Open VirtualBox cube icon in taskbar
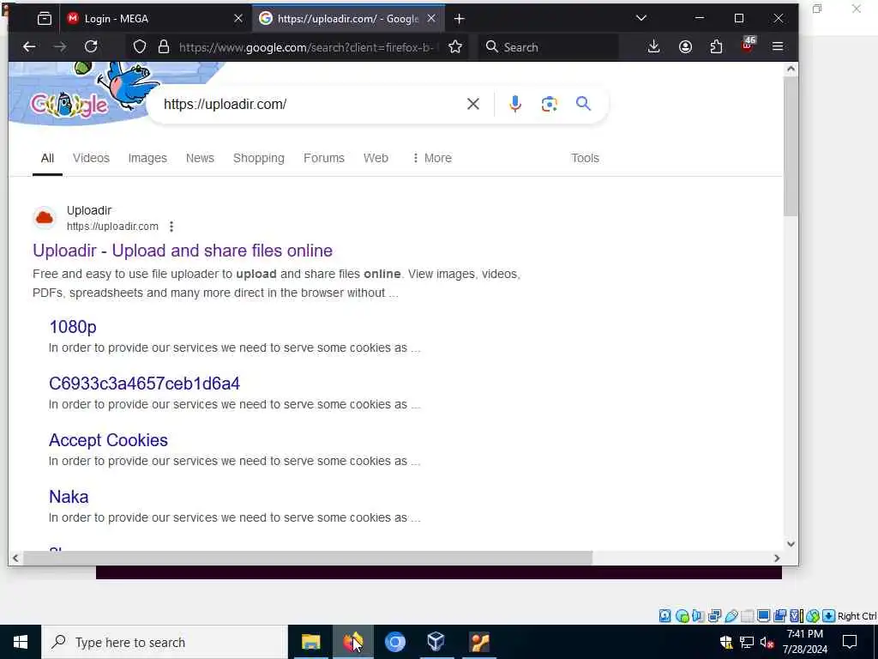This screenshot has height=659, width=878. (436, 642)
